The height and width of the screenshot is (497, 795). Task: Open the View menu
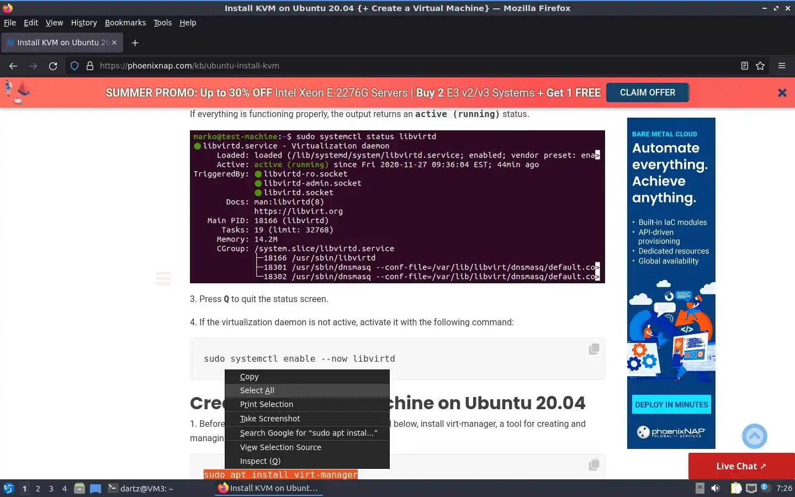click(54, 23)
